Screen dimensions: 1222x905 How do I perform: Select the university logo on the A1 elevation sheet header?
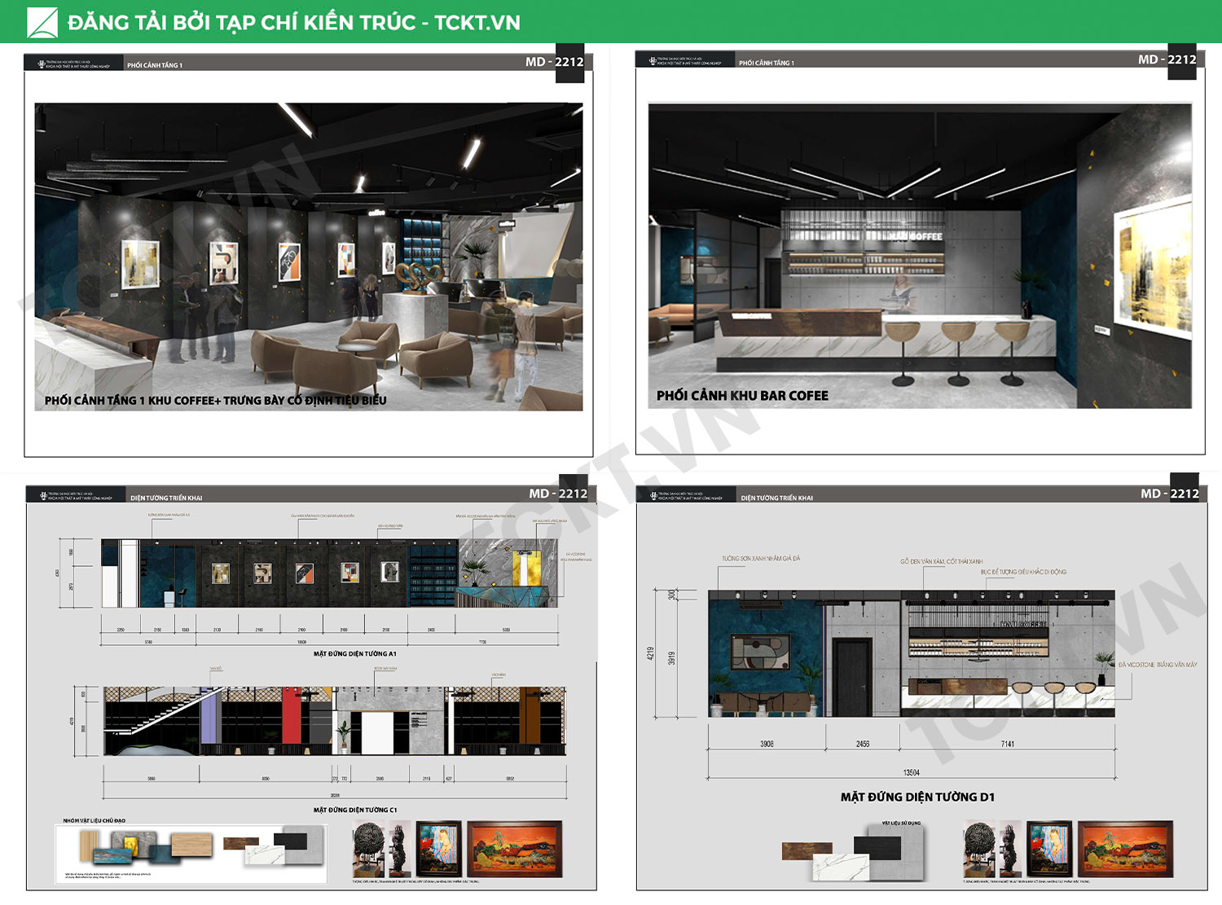[43, 496]
